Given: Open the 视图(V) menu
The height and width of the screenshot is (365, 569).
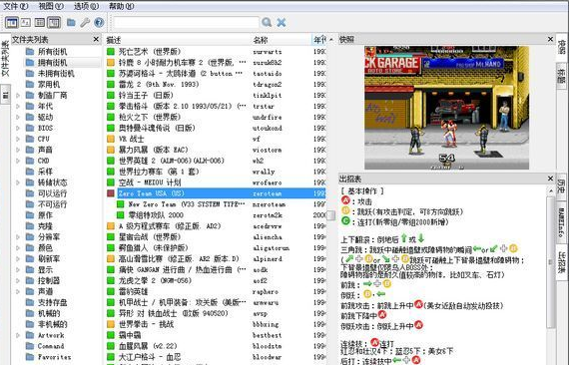Looking at the screenshot, I should click(x=51, y=6).
